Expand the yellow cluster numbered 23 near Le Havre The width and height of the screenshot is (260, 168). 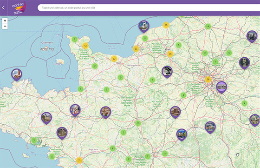pyautogui.click(x=136, y=49)
